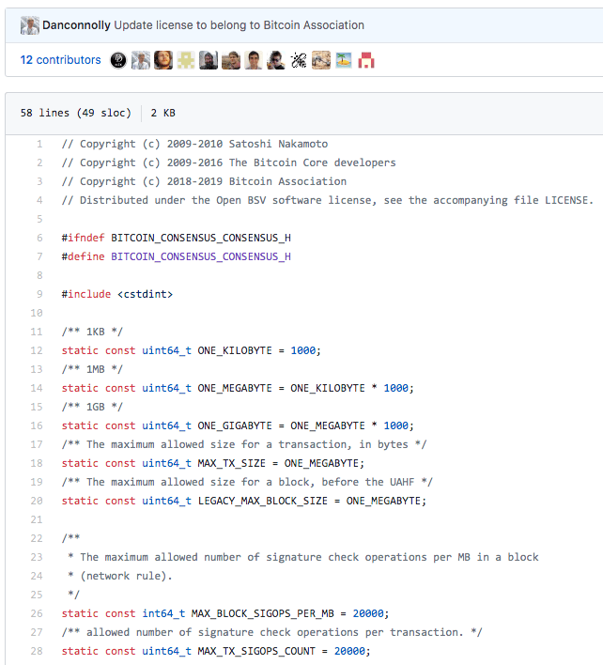The height and width of the screenshot is (665, 603).
Task: Select line number 1 in the gutter
Action: pos(39,144)
